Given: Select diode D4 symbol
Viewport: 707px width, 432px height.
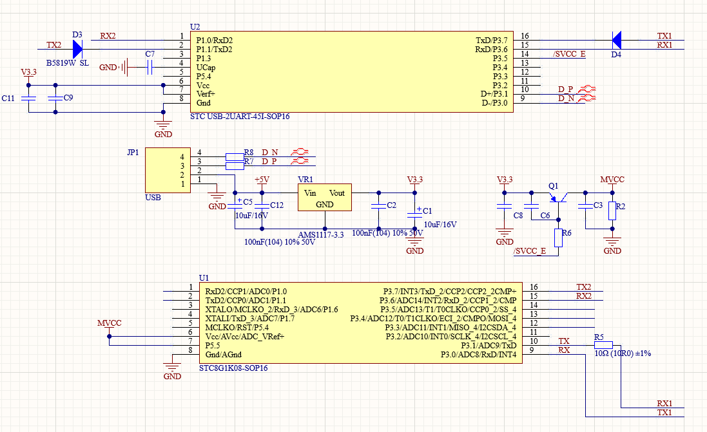Looking at the screenshot, I should coord(616,40).
